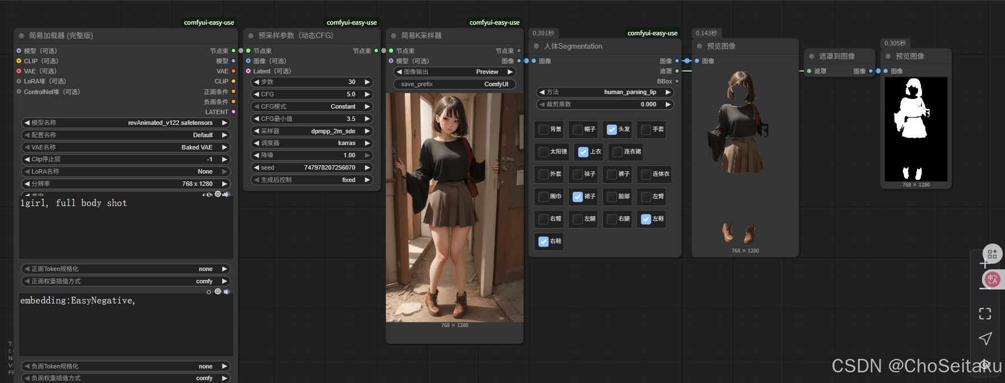
Task: Increase 步数 with its right arrow
Action: pos(367,82)
